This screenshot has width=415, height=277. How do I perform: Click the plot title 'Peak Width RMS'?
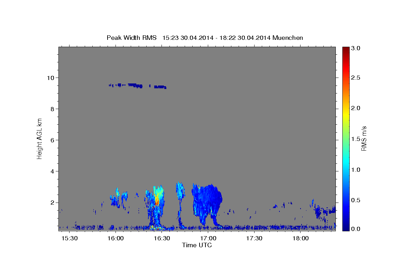pyautogui.click(x=132, y=37)
